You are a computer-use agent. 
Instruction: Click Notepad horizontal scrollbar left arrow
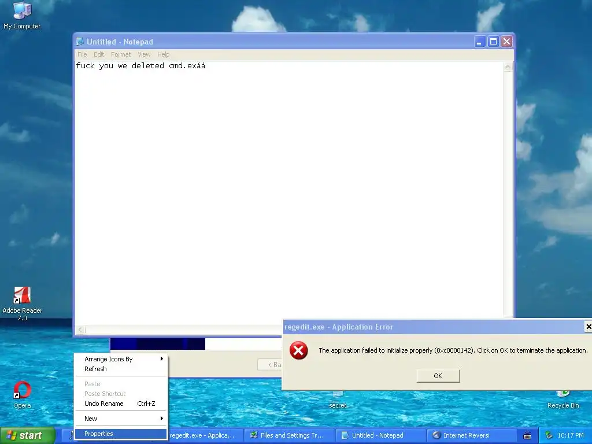tap(80, 330)
